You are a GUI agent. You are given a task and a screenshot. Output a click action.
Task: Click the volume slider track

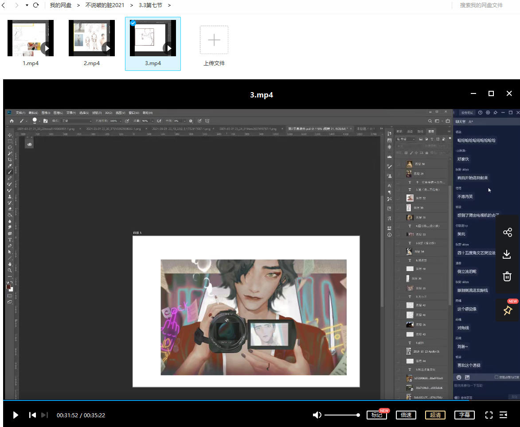(x=341, y=415)
